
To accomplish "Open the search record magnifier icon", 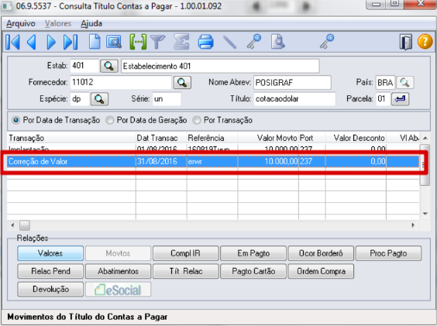I will tap(114, 42).
